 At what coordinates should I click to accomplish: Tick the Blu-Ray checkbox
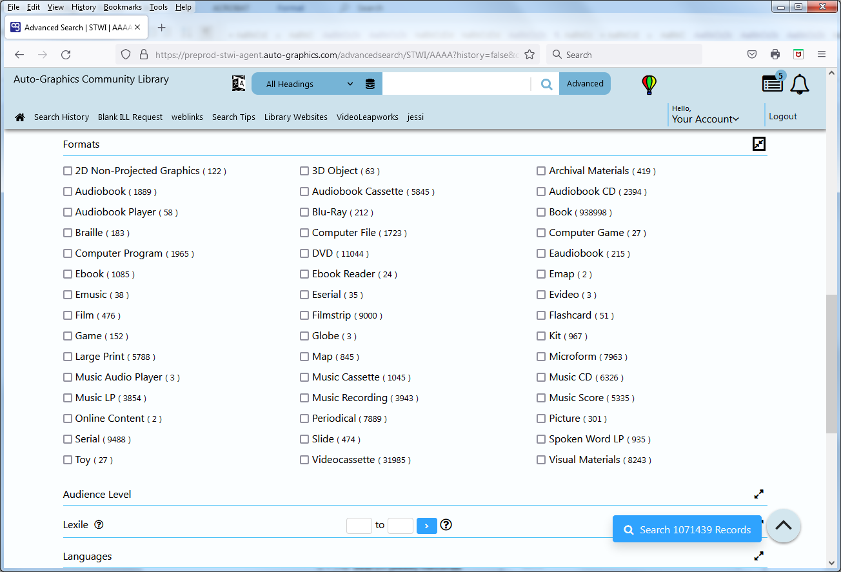(304, 212)
